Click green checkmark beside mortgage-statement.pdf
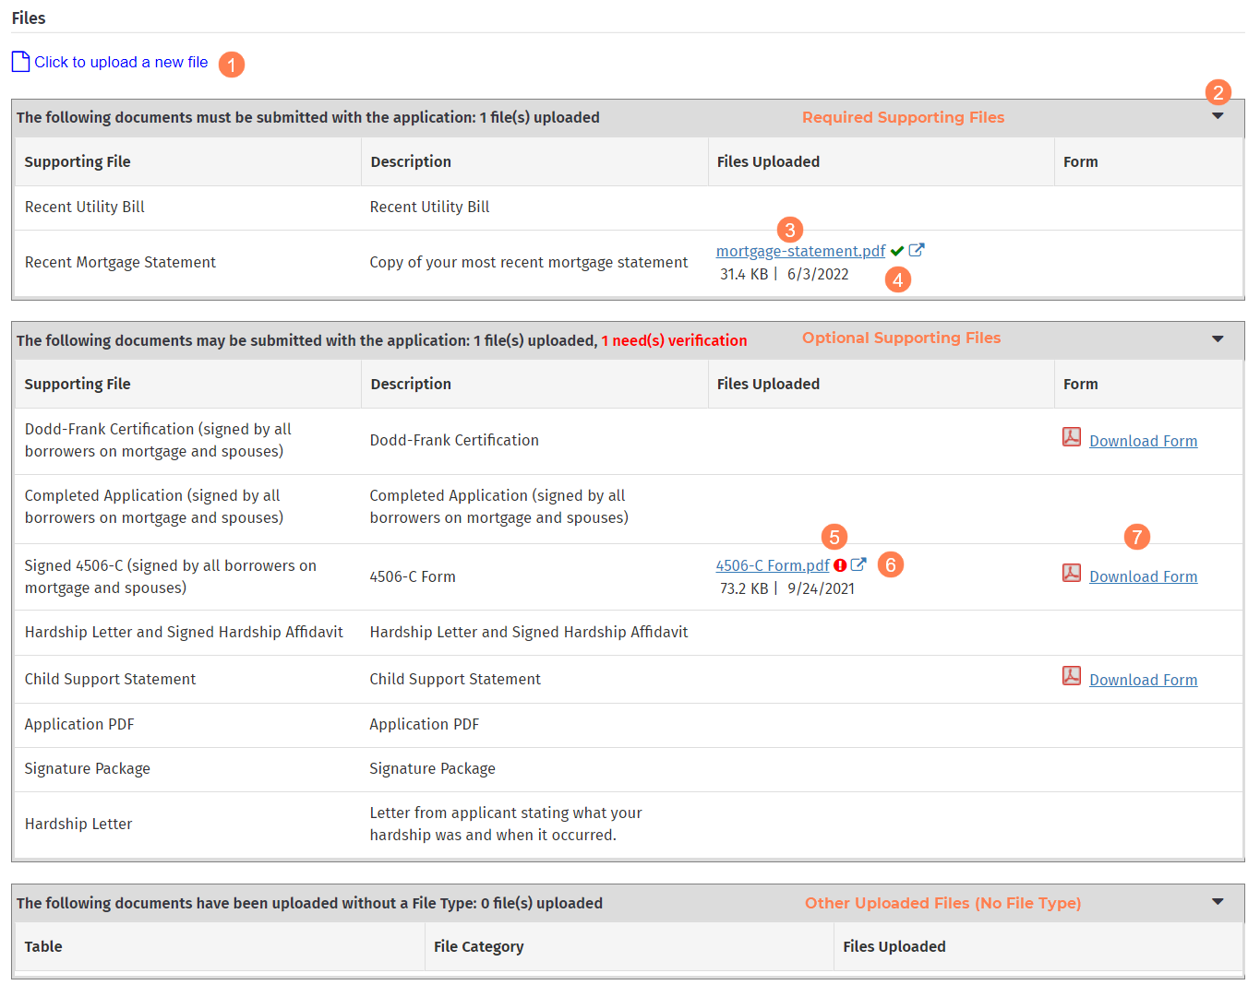Viewport: 1248px width, 997px height. pos(897,251)
